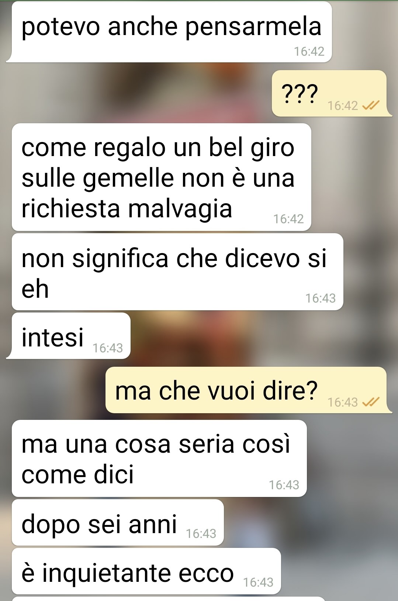
Task: Select the 'non significa che dicevo si' message
Action: tap(177, 272)
